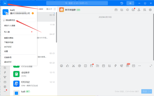This screenshot has width=154, height=96.
Task: Click the chat area vertical scrollbar
Action: pyautogui.click(x=153, y=37)
